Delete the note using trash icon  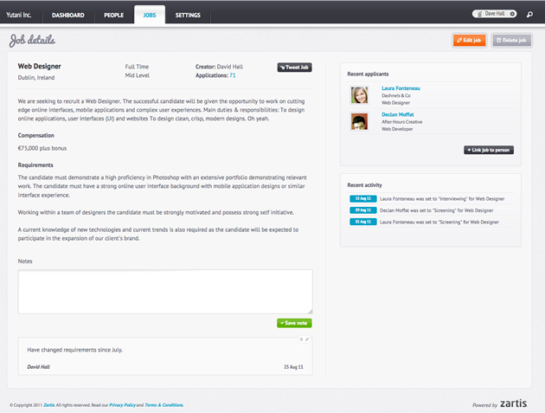(x=301, y=339)
